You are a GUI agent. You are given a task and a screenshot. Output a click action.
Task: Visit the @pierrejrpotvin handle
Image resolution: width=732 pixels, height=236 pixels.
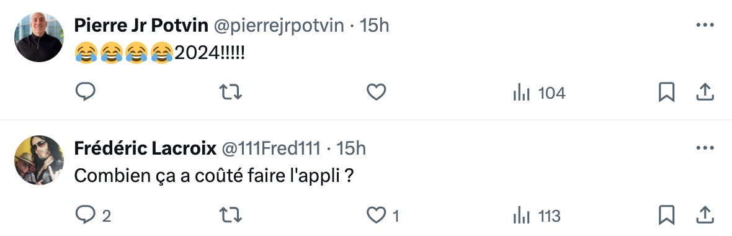coord(279,25)
